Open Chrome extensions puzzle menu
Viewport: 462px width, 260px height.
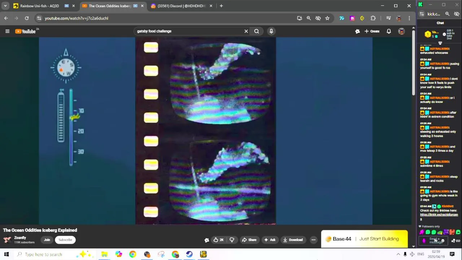pyautogui.click(x=373, y=18)
